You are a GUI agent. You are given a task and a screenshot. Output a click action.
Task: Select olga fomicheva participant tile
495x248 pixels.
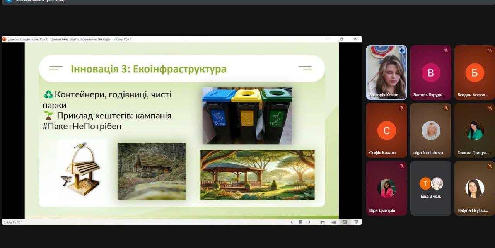(430, 130)
